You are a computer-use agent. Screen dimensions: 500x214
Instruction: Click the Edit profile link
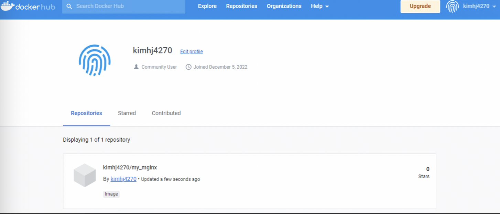(x=192, y=51)
